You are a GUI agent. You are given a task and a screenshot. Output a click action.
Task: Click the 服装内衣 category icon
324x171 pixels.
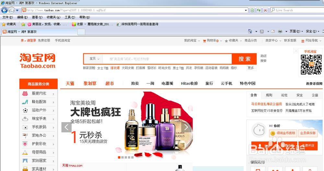(25, 94)
